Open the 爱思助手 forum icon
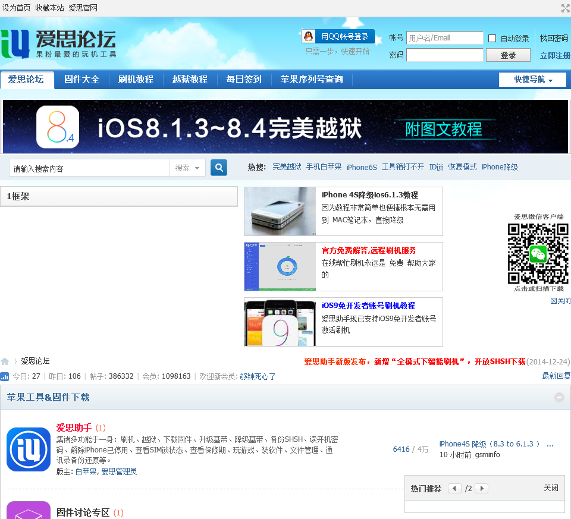This screenshot has height=519, width=571. (29, 449)
